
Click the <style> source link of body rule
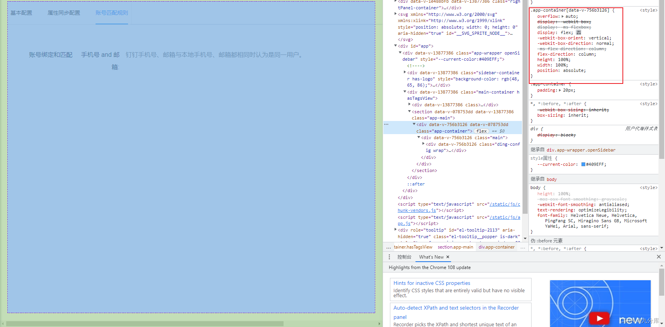(649, 188)
